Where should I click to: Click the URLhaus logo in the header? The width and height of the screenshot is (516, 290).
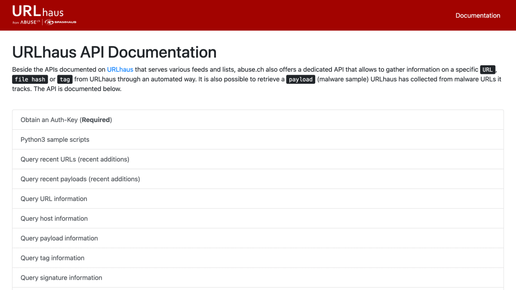[x=38, y=11]
